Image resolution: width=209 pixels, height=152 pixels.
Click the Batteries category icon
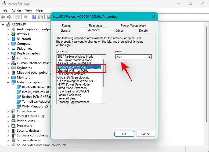tap(13, 34)
